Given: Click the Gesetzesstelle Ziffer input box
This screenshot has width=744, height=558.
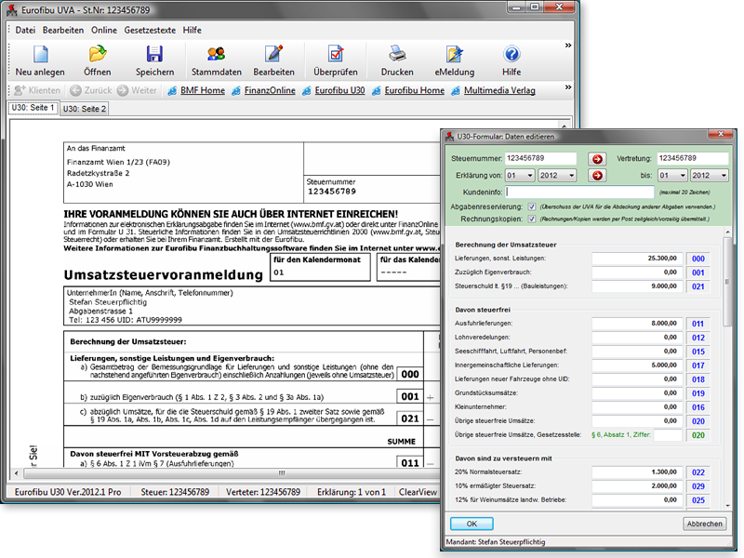Looking at the screenshot, I should click(668, 434).
